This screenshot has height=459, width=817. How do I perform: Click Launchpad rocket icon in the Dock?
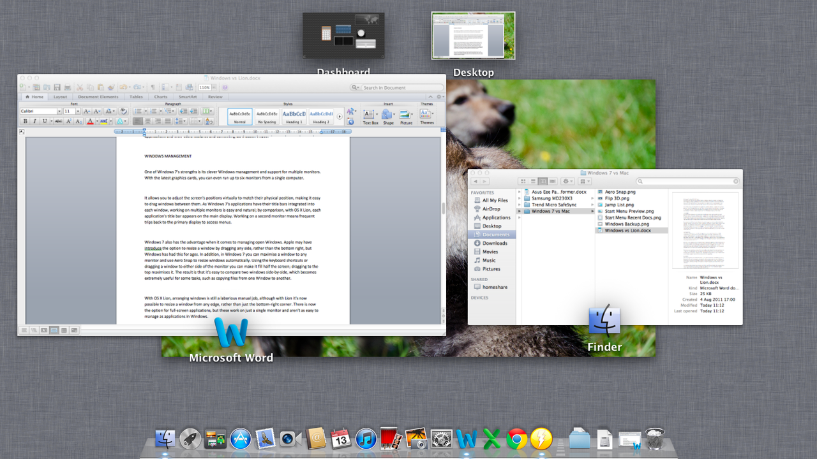pyautogui.click(x=190, y=439)
